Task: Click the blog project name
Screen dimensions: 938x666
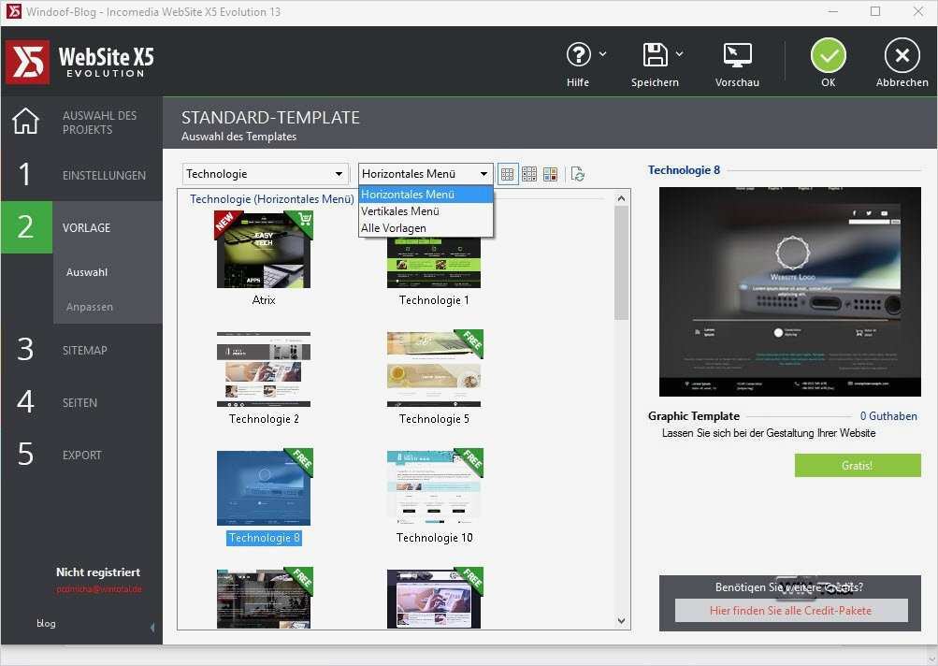Action: [46, 624]
